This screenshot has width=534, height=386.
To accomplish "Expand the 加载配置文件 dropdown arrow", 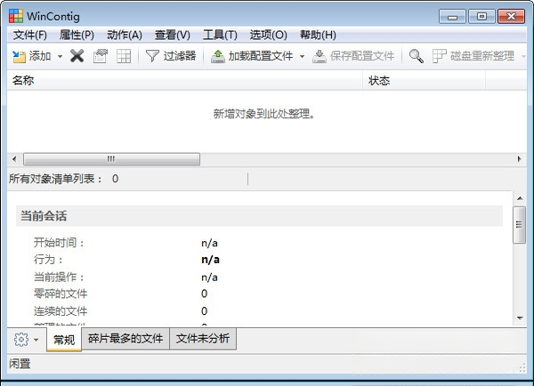I will [302, 56].
